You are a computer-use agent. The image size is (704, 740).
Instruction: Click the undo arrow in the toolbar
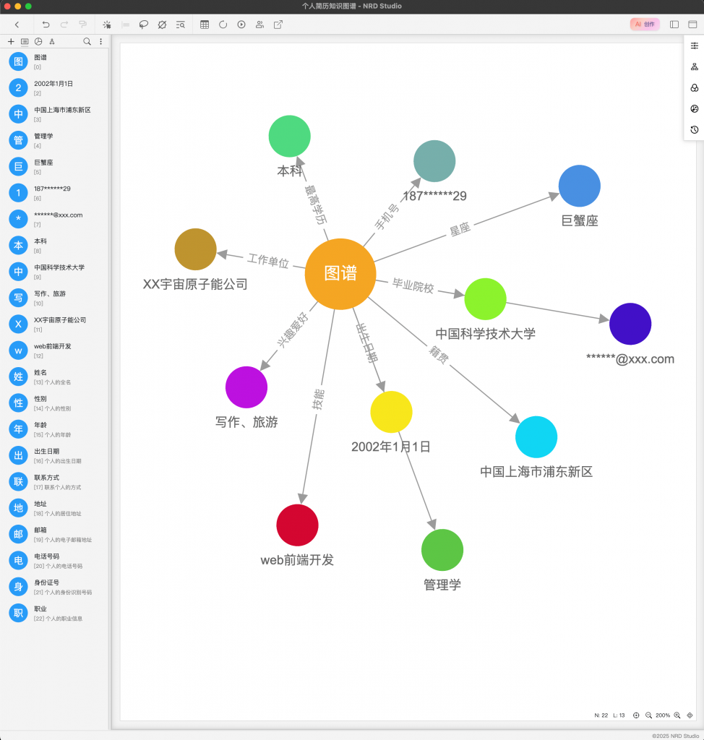(x=46, y=25)
